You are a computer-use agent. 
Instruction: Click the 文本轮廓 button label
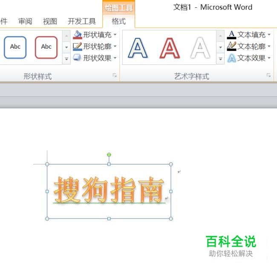251,47
